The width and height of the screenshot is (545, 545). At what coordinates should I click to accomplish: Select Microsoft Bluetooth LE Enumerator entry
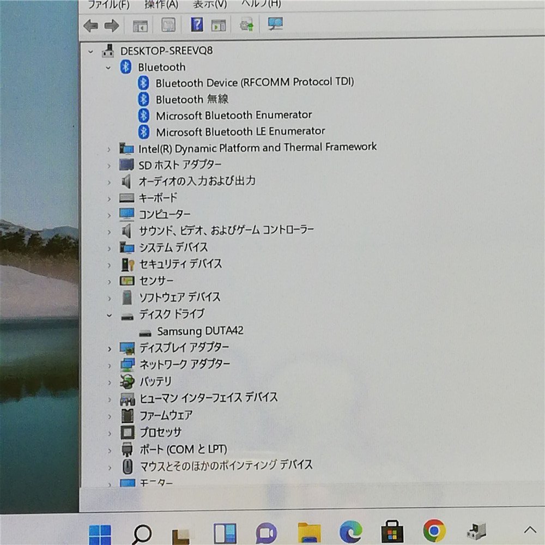click(240, 132)
